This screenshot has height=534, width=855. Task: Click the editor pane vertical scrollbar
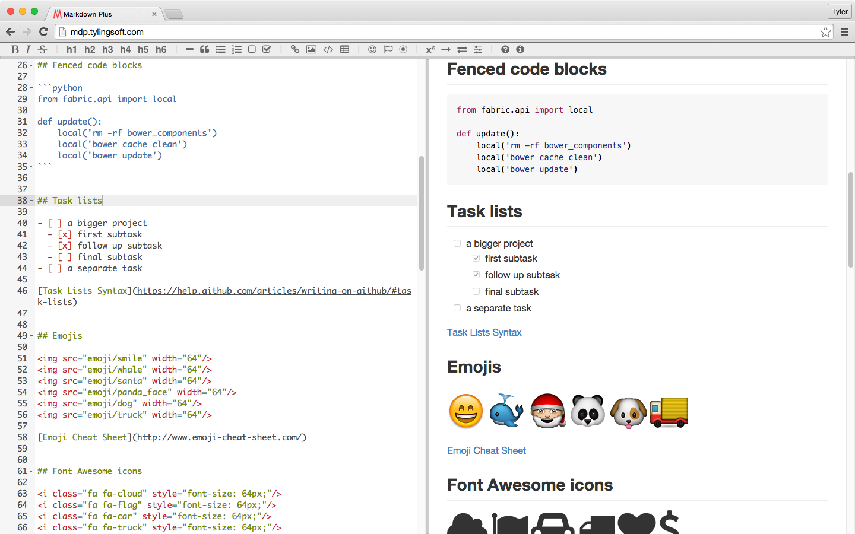point(422,214)
